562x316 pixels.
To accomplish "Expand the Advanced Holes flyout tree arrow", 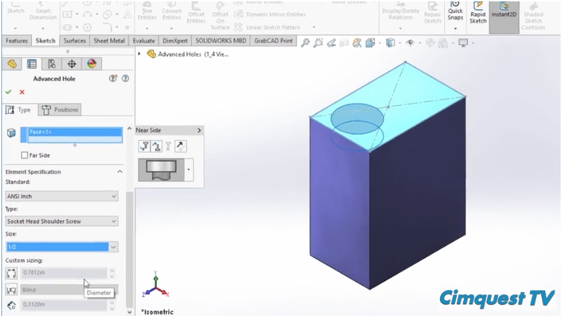I will 139,53.
